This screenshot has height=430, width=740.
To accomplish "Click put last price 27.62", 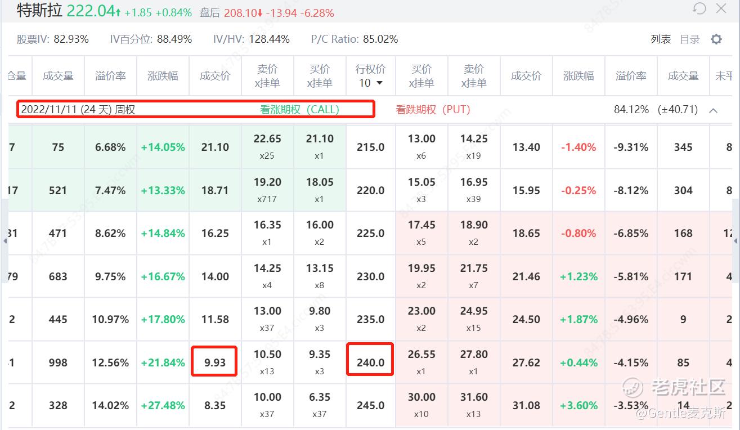I will coord(526,363).
